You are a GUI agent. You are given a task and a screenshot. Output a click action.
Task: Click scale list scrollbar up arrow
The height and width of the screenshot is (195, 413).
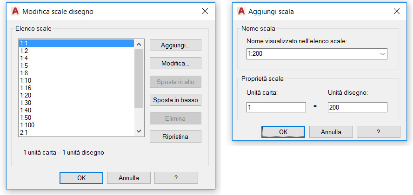(139, 45)
